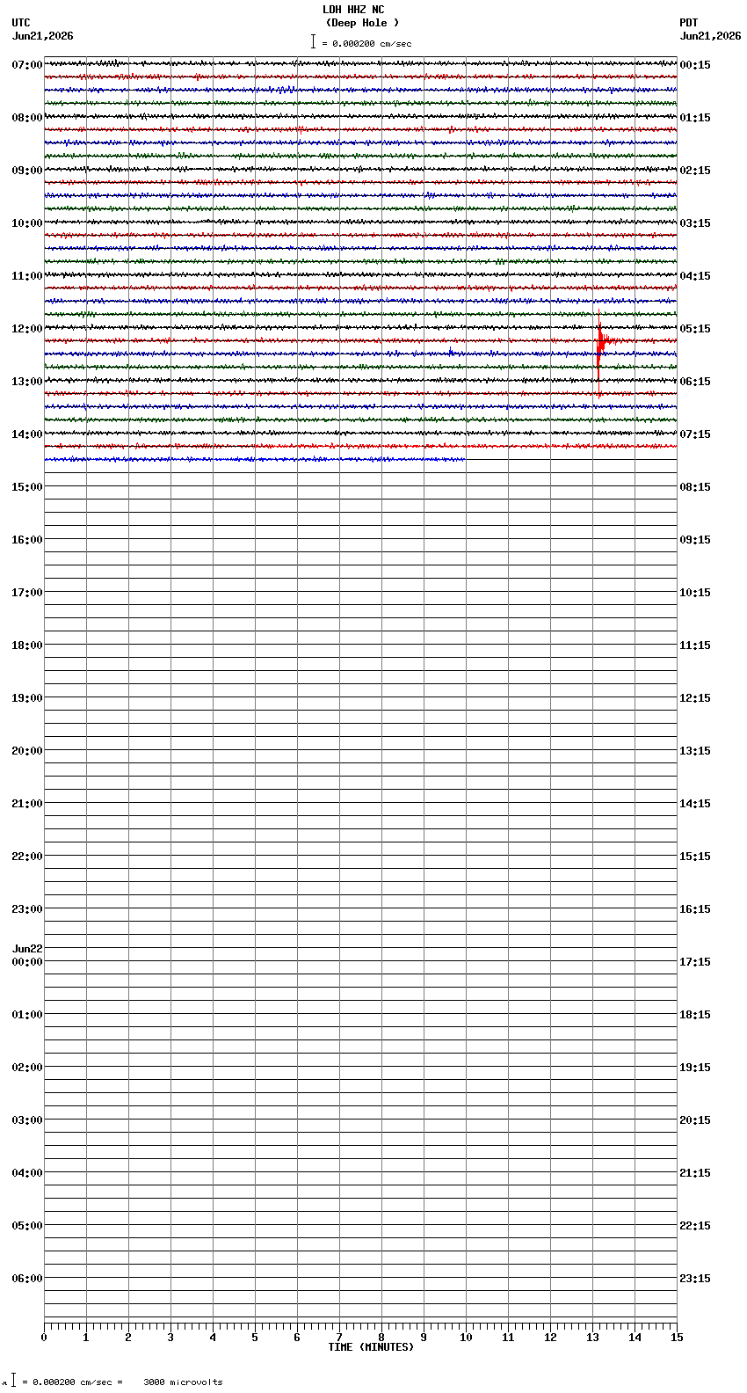747x1393 pixels.
Task: Click the '08:00' UTC time label
Action: coord(27,118)
